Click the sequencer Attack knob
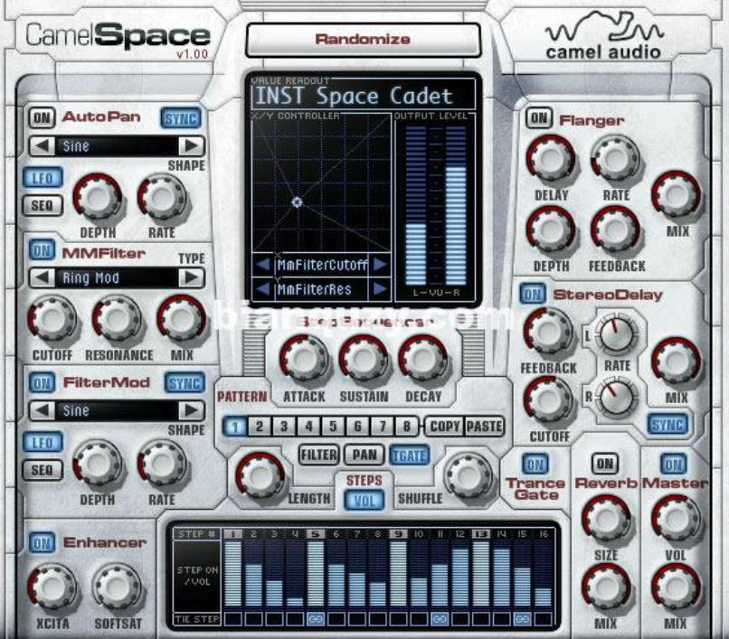Viewport: 729px width, 639px height. (x=304, y=359)
